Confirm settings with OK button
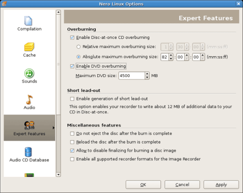The image size is (243, 193). pos(143,185)
